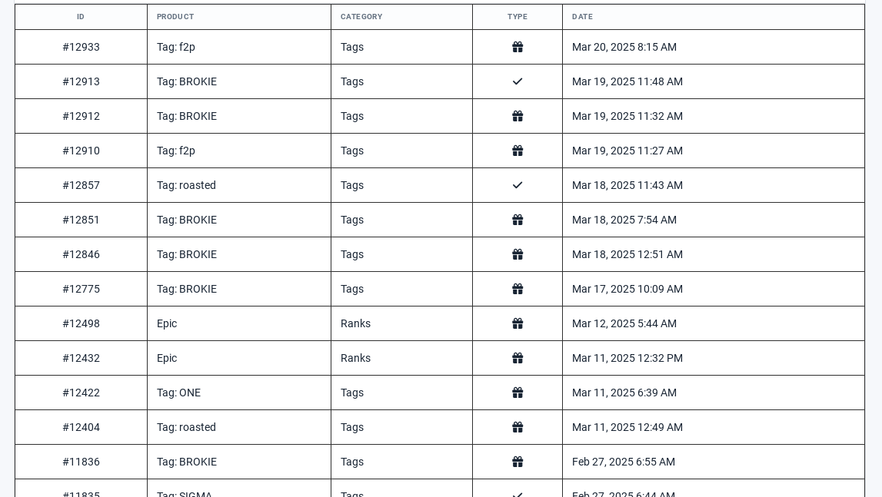The height and width of the screenshot is (497, 882).
Task: Click the gift icon in row #12912
Action: tap(518, 117)
